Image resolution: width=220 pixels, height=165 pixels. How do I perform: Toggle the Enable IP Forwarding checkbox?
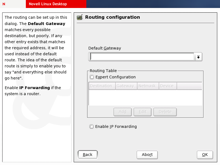coord(92,127)
